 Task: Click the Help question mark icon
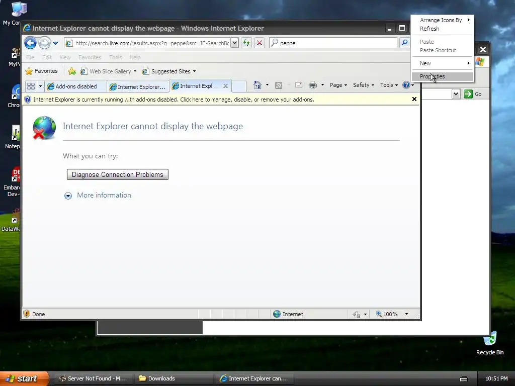(x=406, y=85)
